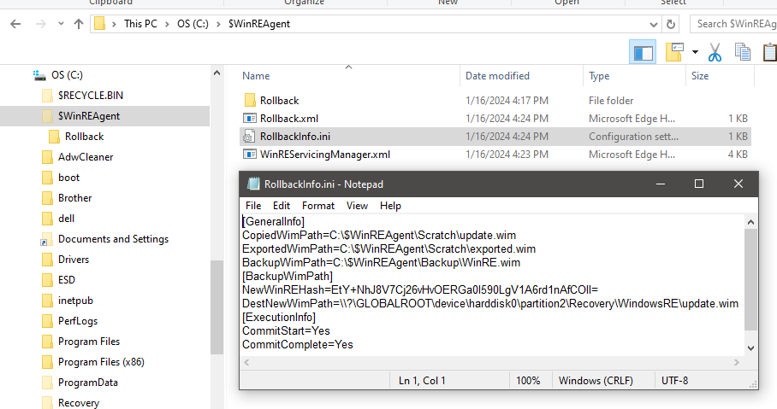
Task: Click the Cut scissors icon
Action: pyautogui.click(x=715, y=53)
